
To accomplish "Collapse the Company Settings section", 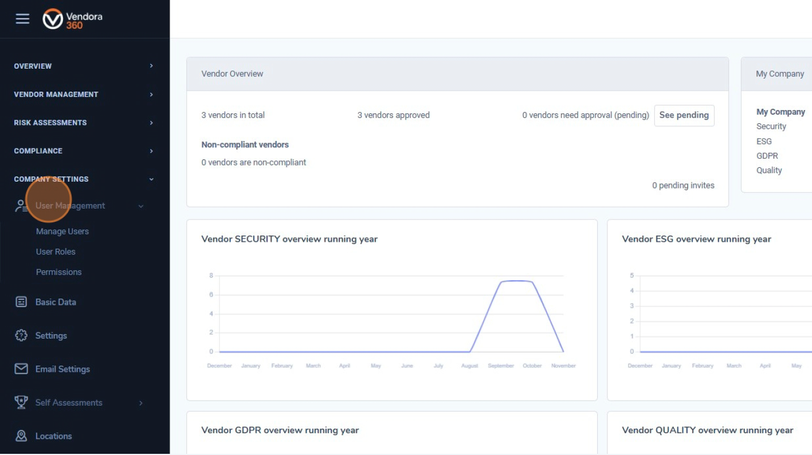I will coord(151,179).
